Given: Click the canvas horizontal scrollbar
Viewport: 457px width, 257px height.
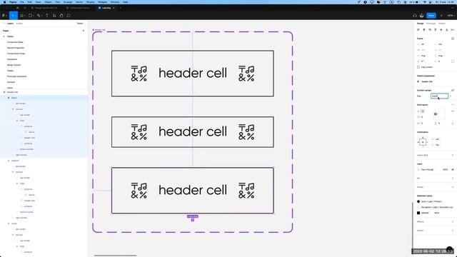Looking at the screenshot, I should (116, 256).
